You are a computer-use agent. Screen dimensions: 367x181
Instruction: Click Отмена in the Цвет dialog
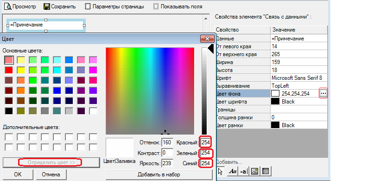(x=51, y=175)
